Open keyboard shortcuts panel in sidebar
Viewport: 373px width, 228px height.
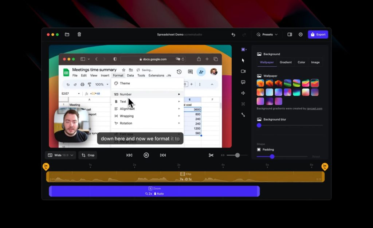[243, 103]
